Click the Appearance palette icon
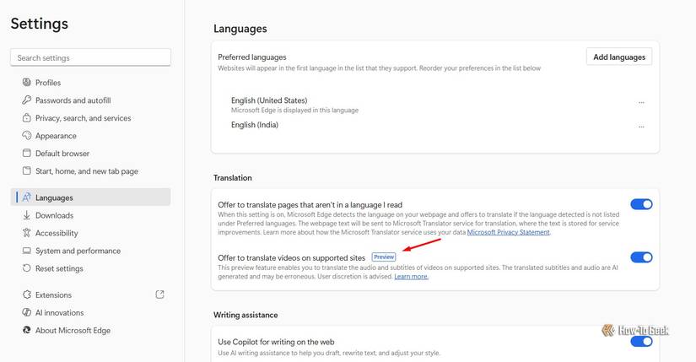Viewport: 696px width, 362px height. (x=27, y=136)
